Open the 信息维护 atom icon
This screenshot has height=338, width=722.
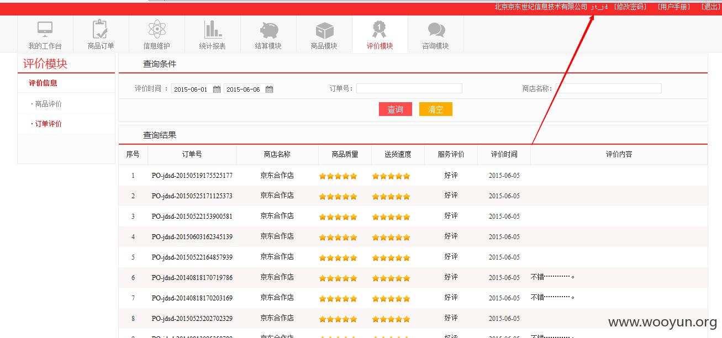[157, 29]
